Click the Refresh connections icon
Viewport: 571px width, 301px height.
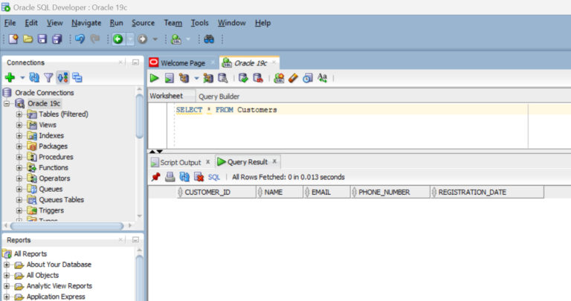pyautogui.click(x=34, y=77)
